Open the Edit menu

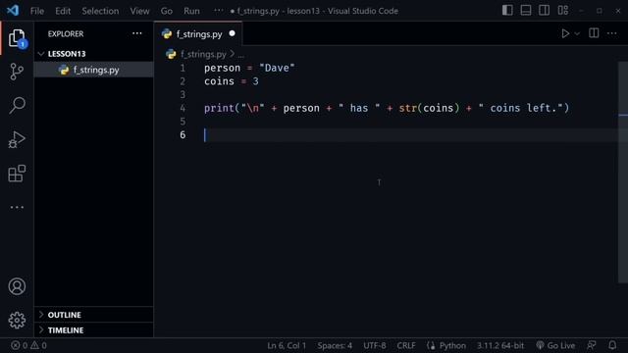(x=63, y=11)
